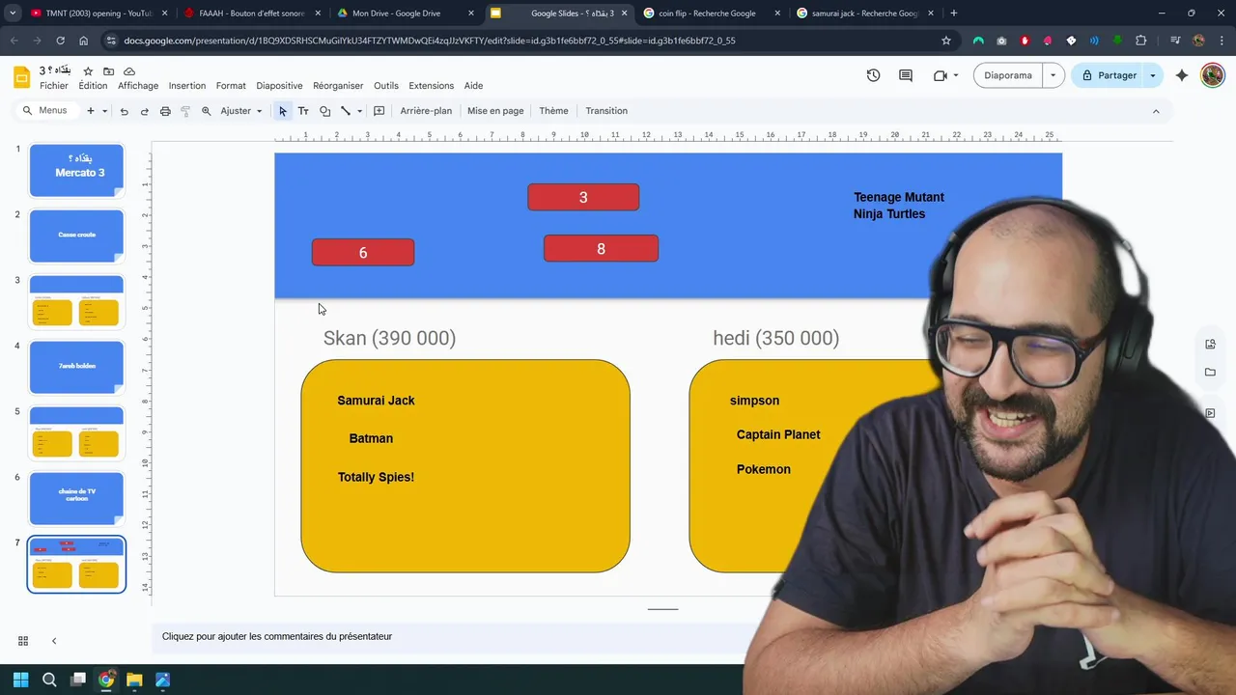Select the text box tool
This screenshot has width=1236, height=695.
(x=303, y=111)
